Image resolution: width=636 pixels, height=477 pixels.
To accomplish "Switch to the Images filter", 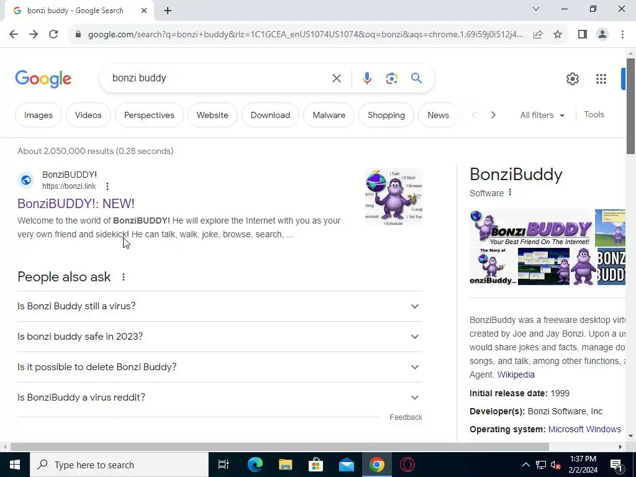I will point(38,115).
